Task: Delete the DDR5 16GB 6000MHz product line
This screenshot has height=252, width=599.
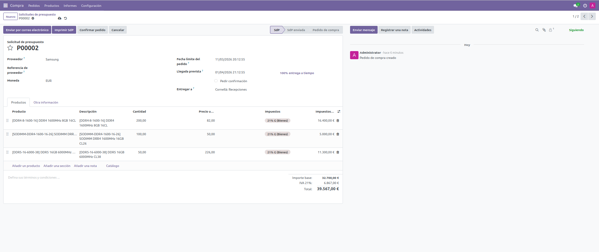Action: pyautogui.click(x=338, y=152)
